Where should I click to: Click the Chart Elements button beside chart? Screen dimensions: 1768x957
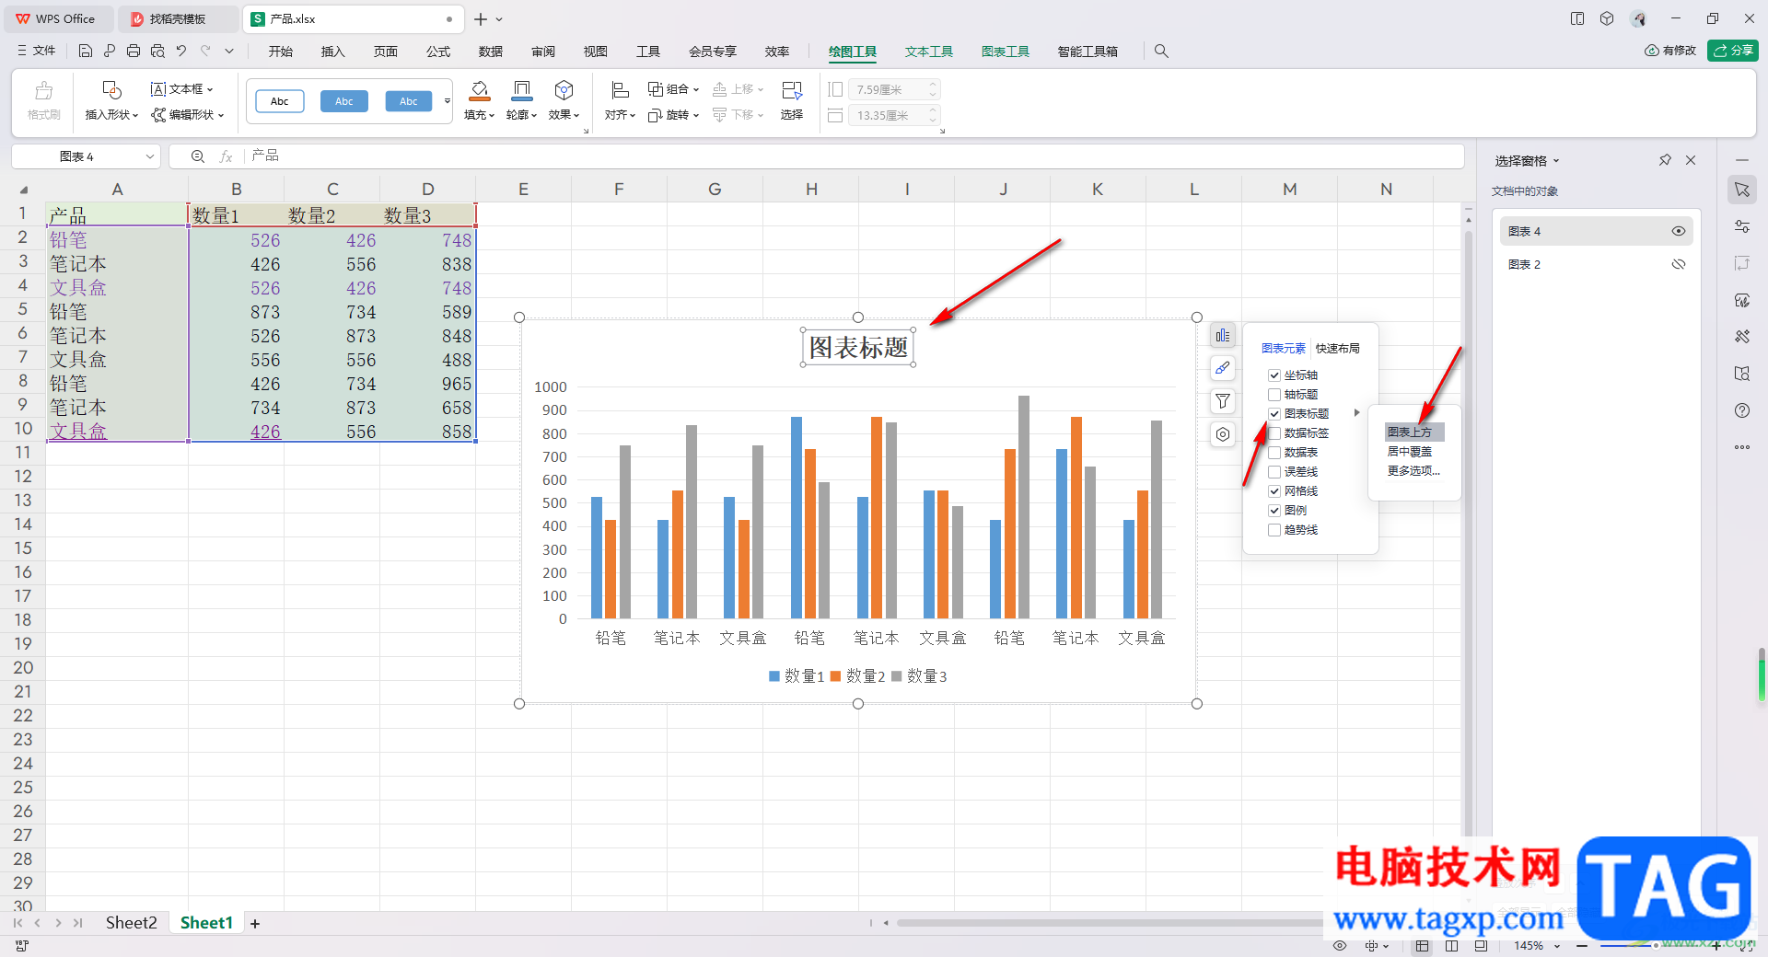point(1223,336)
